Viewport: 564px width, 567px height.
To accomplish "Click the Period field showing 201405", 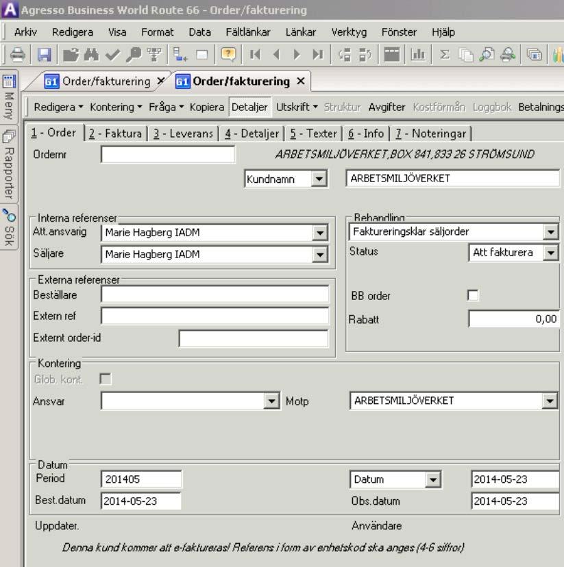I will pos(141,479).
